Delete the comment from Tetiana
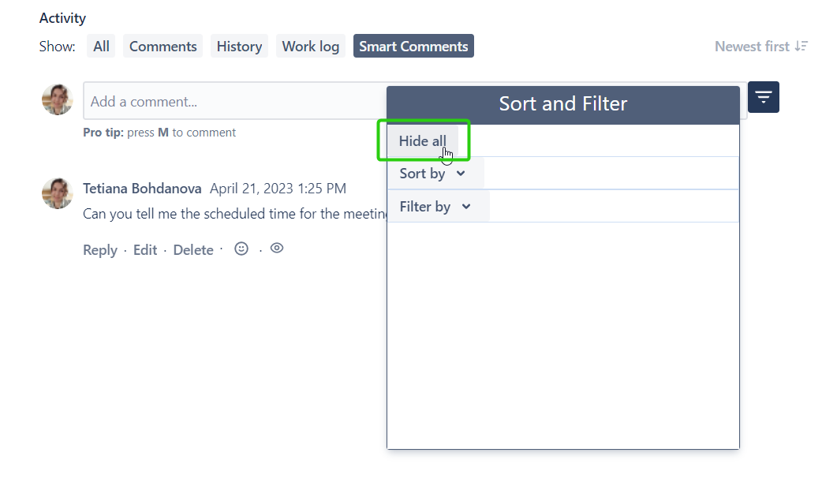 point(193,250)
